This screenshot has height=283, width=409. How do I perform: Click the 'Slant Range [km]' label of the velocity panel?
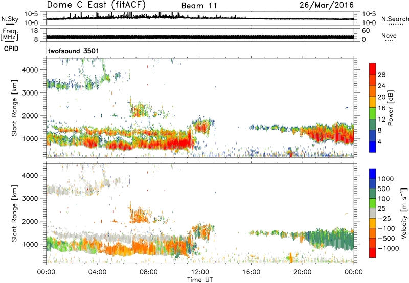click(x=14, y=213)
